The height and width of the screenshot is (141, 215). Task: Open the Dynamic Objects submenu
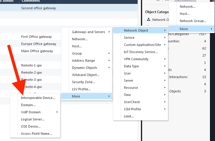pyautogui.click(x=85, y=68)
